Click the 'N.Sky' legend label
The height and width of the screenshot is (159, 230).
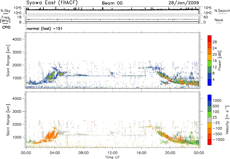pos(5,11)
